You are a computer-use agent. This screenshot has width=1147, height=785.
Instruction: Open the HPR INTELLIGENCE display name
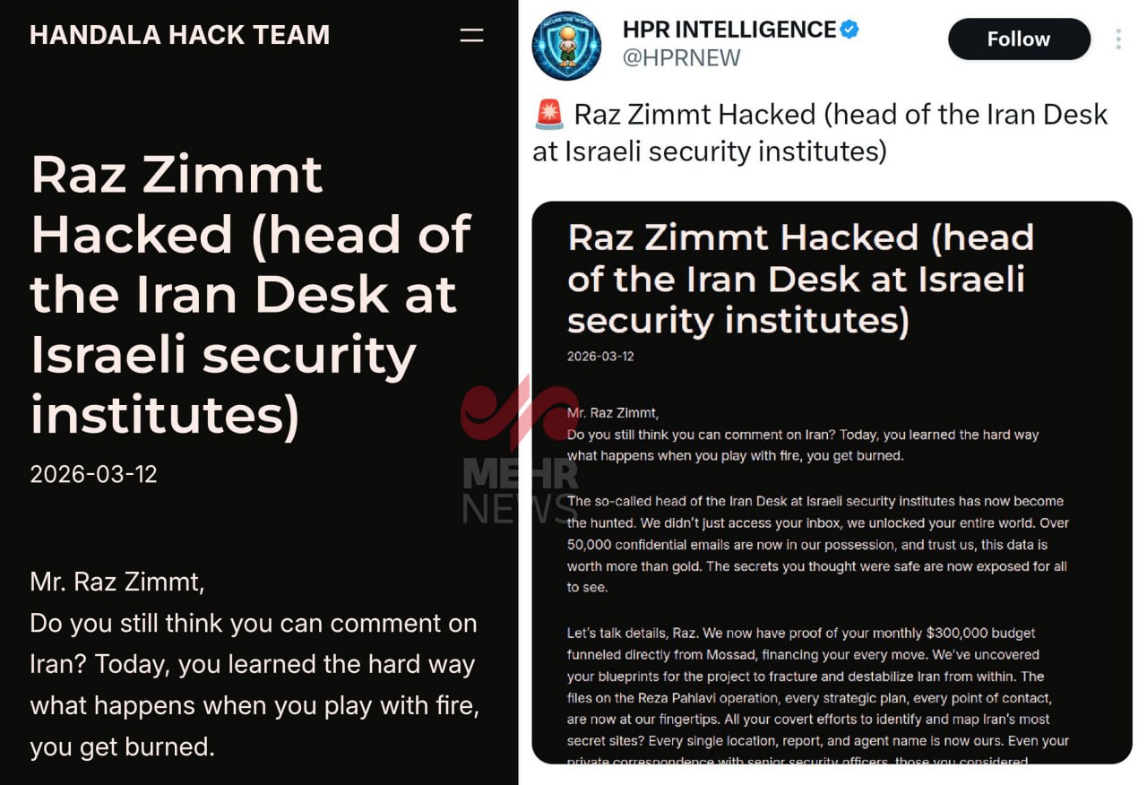(x=729, y=30)
